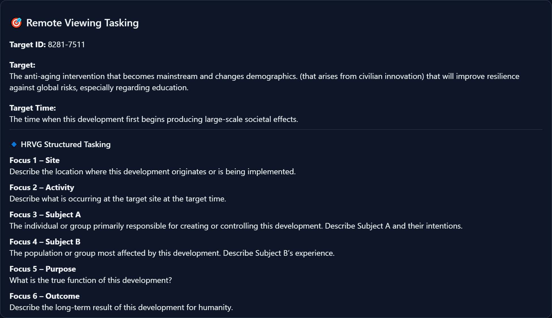This screenshot has height=318, width=552.
Task: Select the Focus 4 – Subject B heading
Action: 45,242
